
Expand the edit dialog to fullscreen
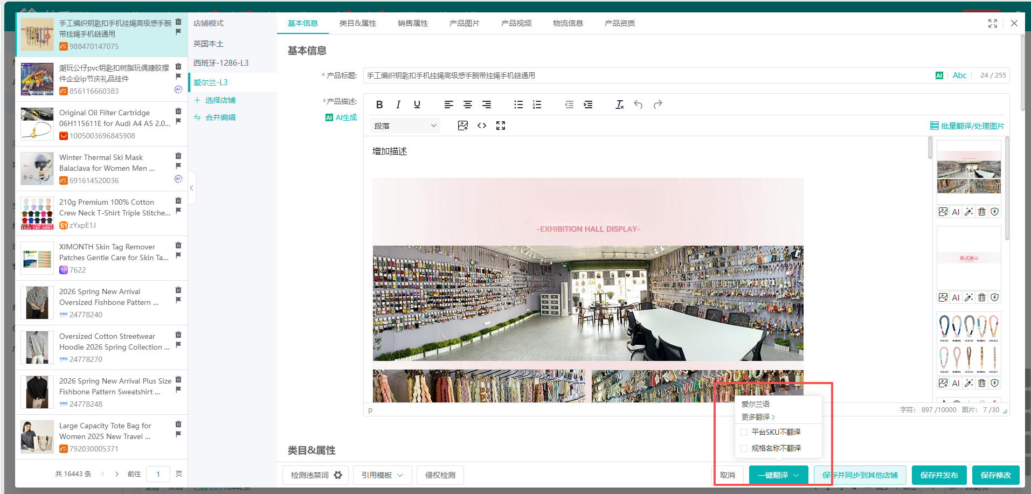pos(993,24)
